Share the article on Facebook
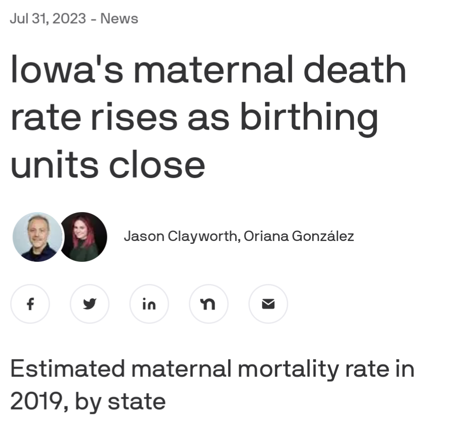The height and width of the screenshot is (428, 475). point(30,304)
